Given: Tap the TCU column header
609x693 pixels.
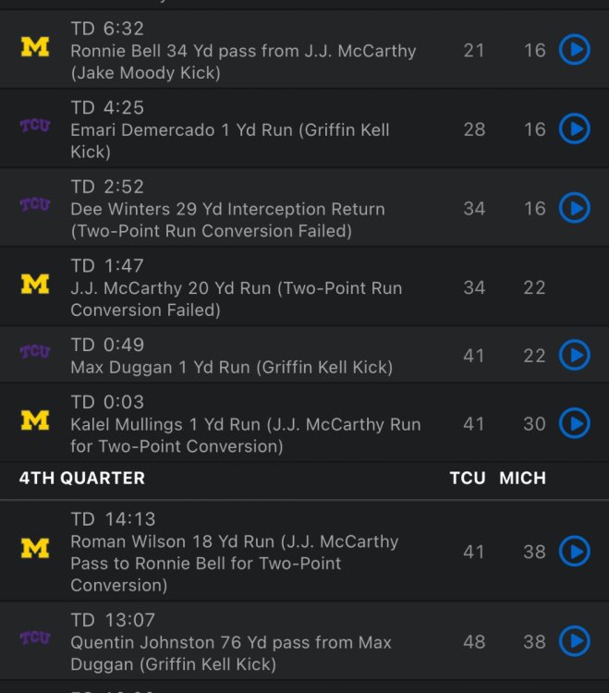Looking at the screenshot, I should coord(467,478).
